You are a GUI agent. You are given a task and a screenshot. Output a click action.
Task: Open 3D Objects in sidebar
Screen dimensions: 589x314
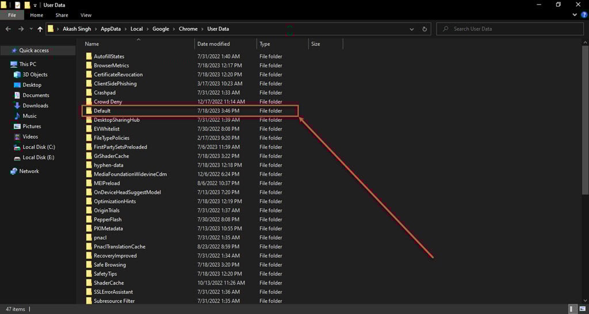31,75
